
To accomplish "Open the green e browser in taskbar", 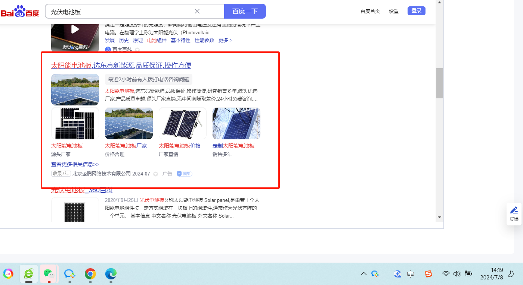I will pos(29,274).
